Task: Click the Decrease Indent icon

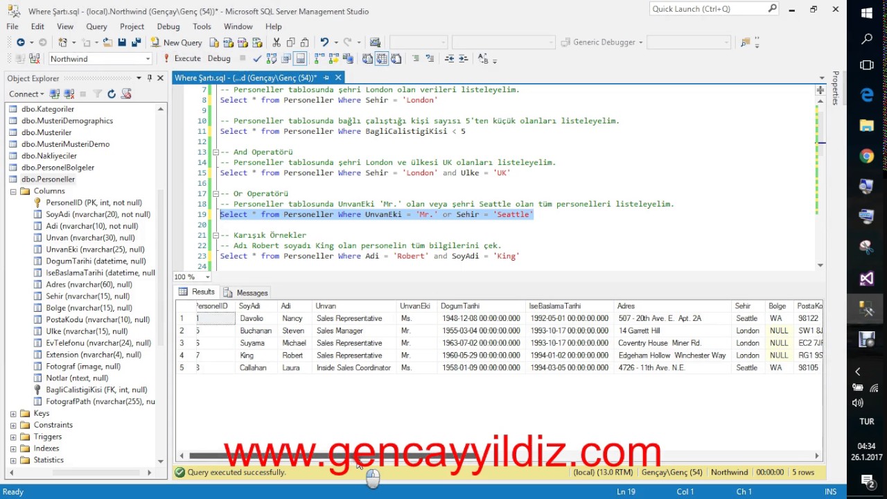Action: [x=449, y=59]
